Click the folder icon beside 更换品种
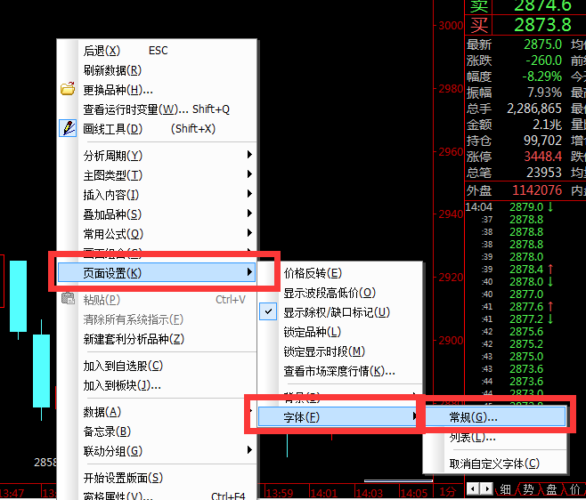586x500 pixels. [68, 89]
